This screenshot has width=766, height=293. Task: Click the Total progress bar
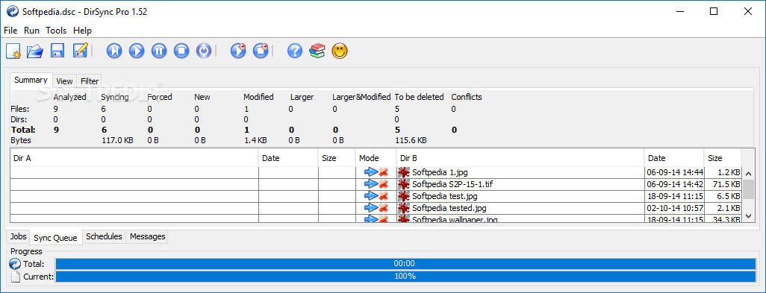pyautogui.click(x=405, y=264)
